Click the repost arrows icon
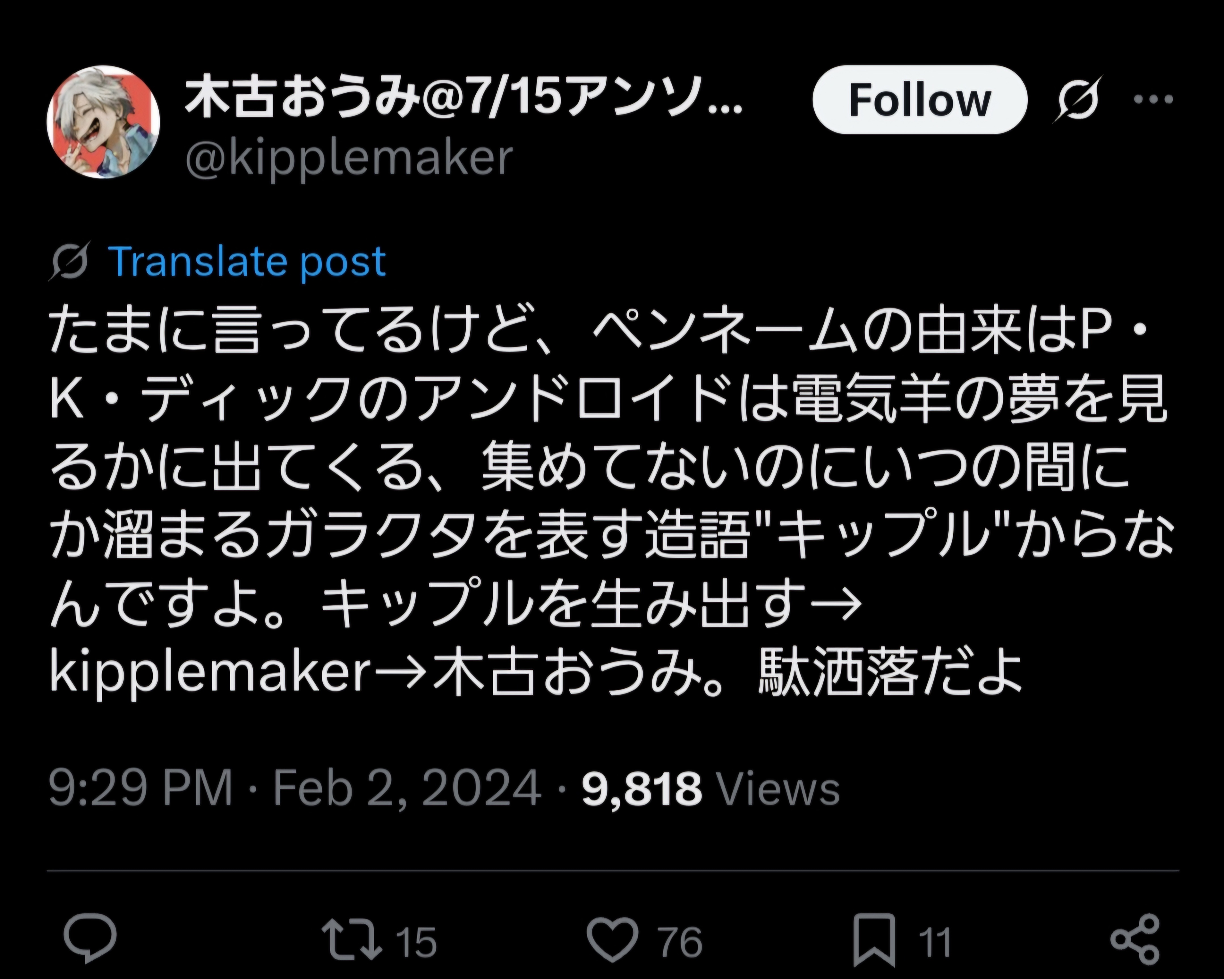This screenshot has height=979, width=1224. click(351, 941)
